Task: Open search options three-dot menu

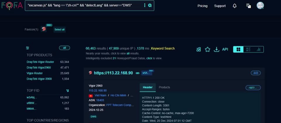Action: coord(145,5)
